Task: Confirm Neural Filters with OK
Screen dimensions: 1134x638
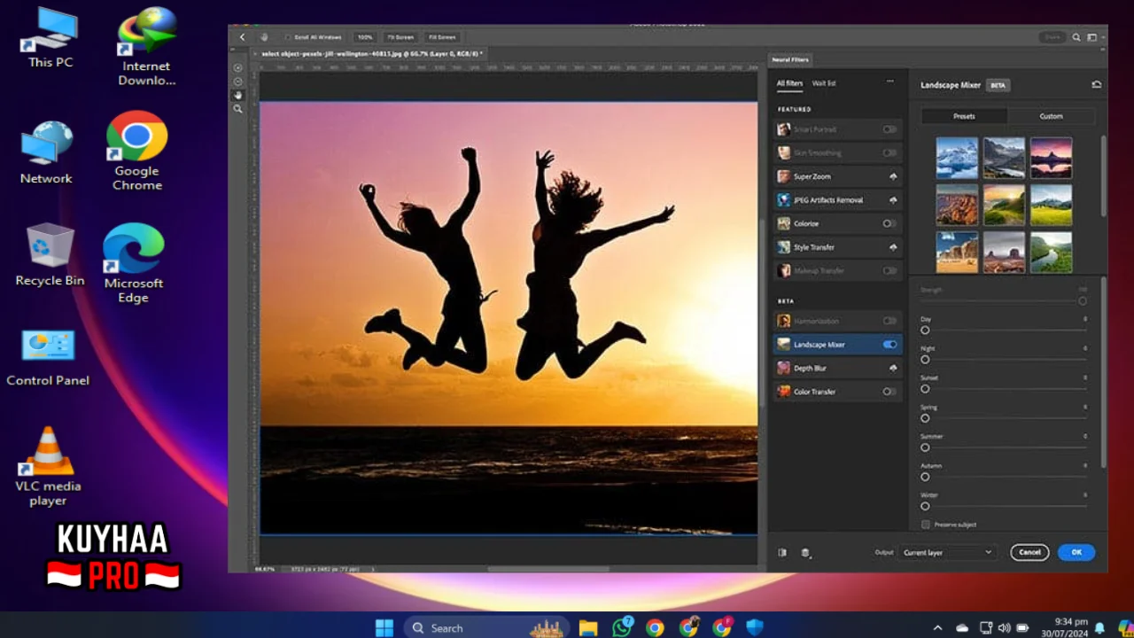Action: [1076, 552]
